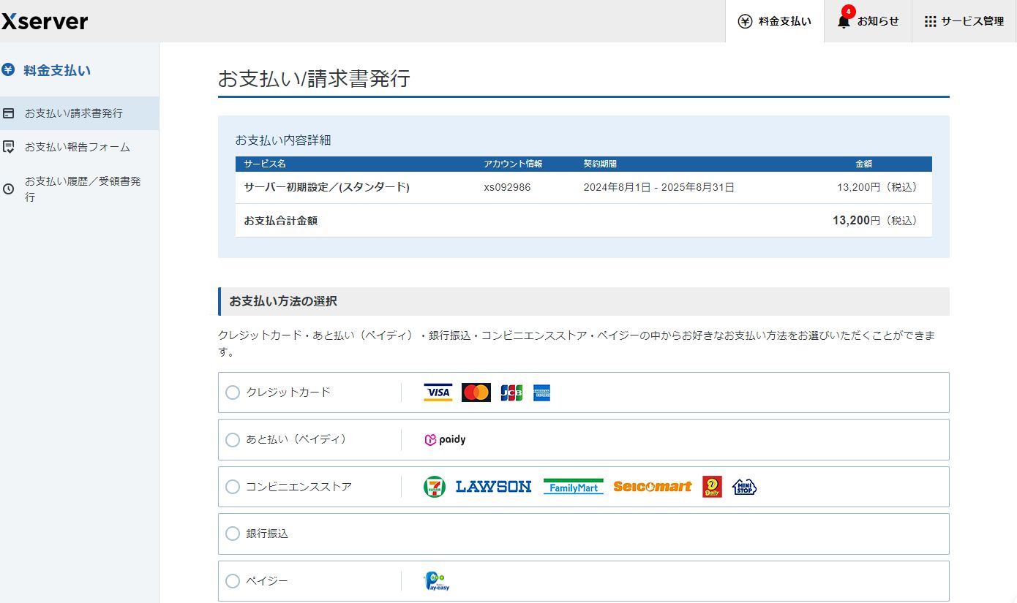Click the Visa card logo
The width and height of the screenshot is (1017, 603).
point(438,392)
